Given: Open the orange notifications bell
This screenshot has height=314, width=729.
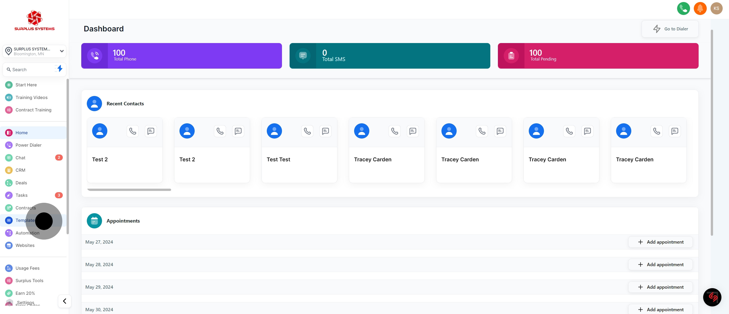Looking at the screenshot, I should coord(700,9).
